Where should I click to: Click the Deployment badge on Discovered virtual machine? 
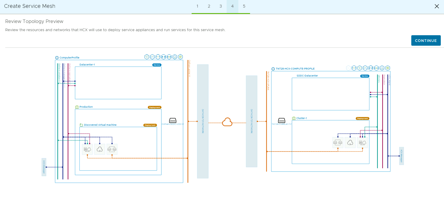point(150,125)
